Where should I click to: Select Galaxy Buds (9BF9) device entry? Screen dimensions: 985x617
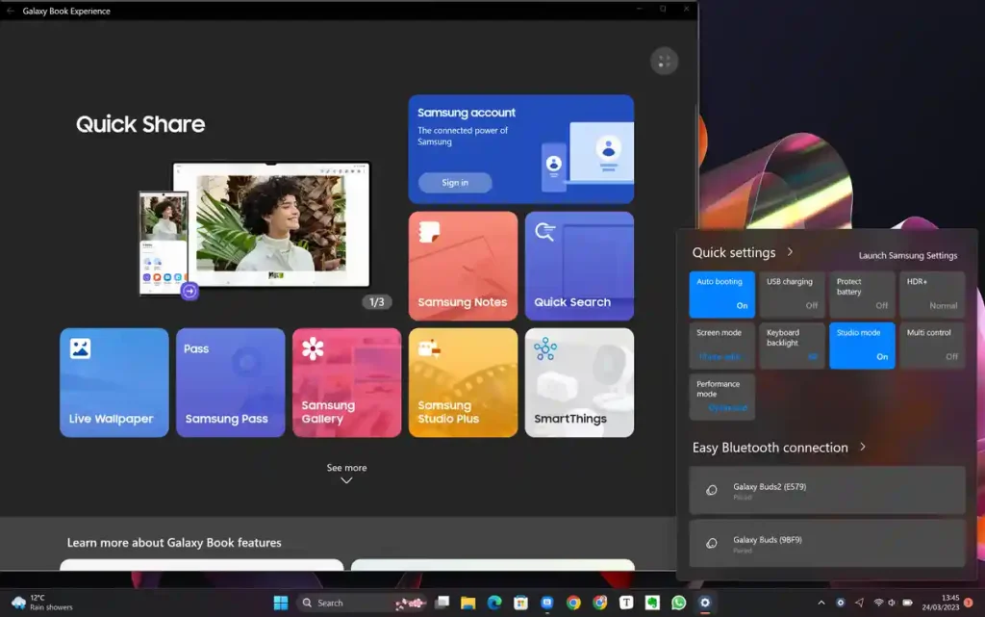point(826,544)
